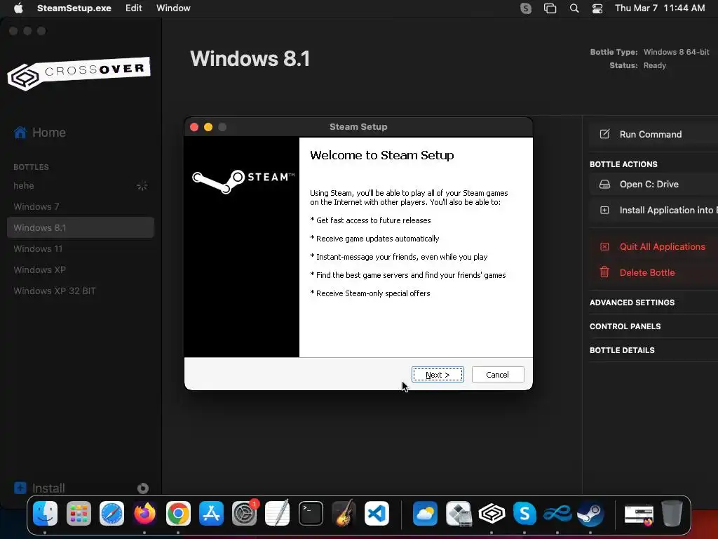Open the Apple menu
718x539 pixels.
pyautogui.click(x=18, y=8)
